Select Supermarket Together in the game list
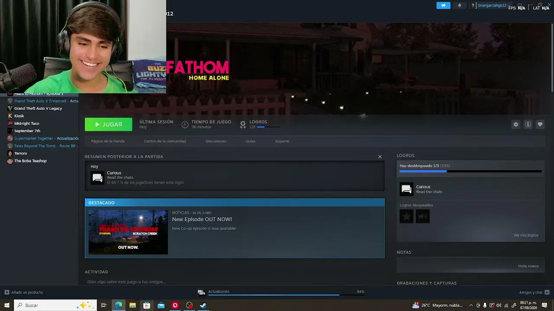 (x=43, y=139)
